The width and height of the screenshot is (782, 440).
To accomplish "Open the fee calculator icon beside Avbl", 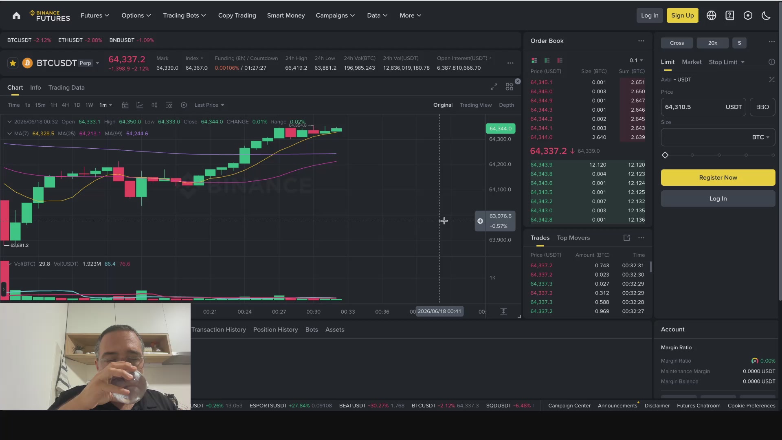I will tap(771, 80).
